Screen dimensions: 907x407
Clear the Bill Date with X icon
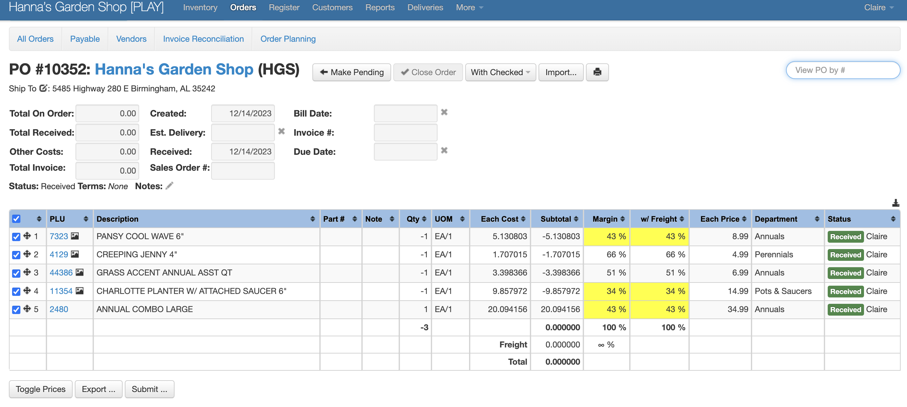click(444, 112)
